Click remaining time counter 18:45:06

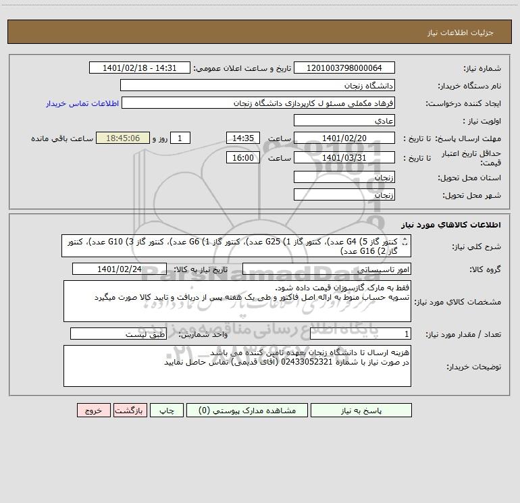[x=123, y=138]
